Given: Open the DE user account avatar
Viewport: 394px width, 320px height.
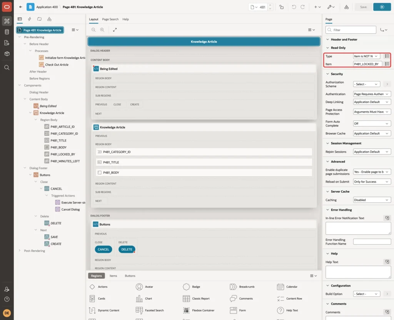Looking at the screenshot, I should click(x=7, y=313).
